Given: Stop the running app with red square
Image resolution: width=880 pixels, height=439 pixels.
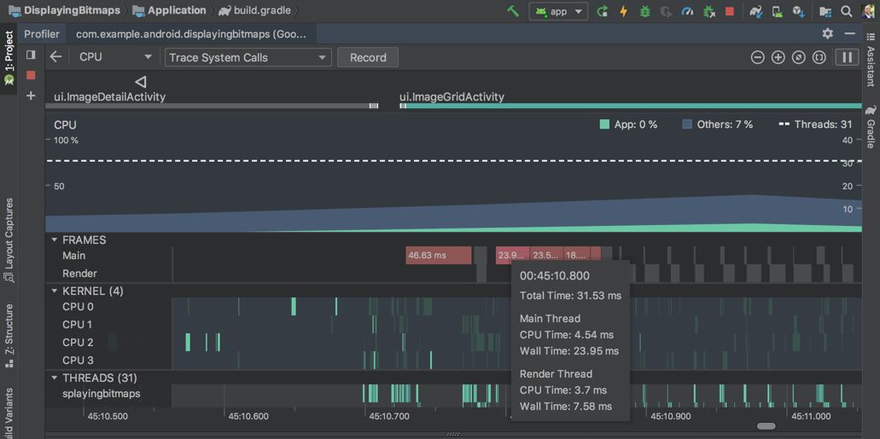Looking at the screenshot, I should tap(730, 11).
